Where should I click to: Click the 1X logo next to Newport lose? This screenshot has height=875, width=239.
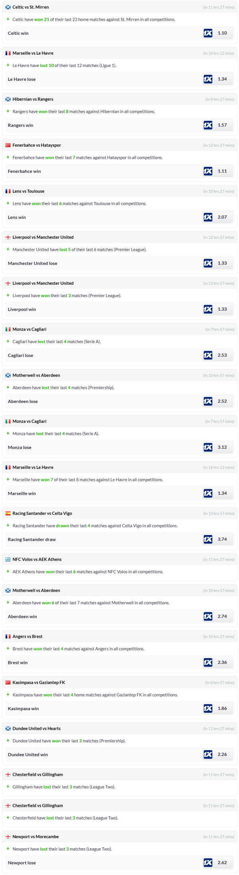pyautogui.click(x=208, y=863)
